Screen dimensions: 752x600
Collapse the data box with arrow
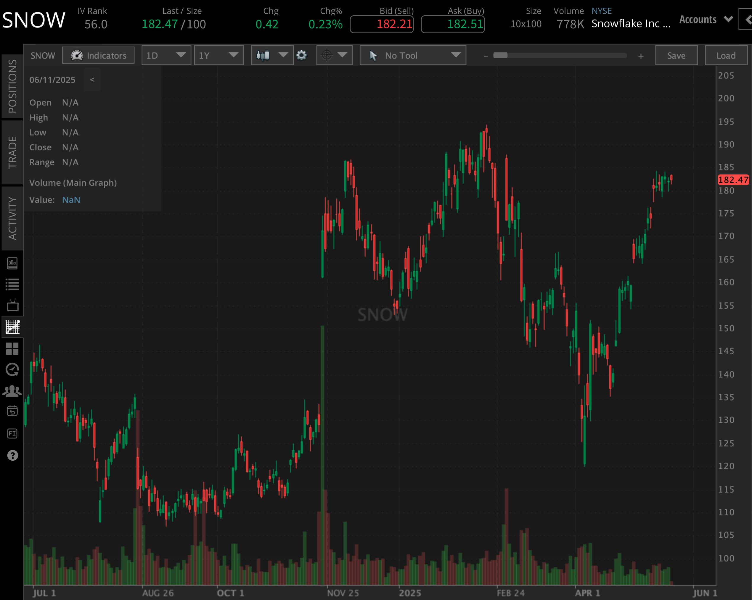pos(92,80)
